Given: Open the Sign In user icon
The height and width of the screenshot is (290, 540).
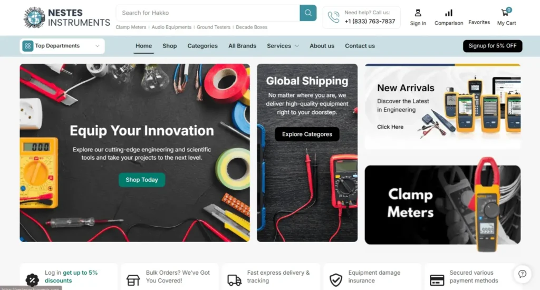Looking at the screenshot, I should 418,13.
